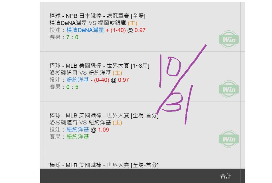Click the 0 : 5 result score
The height and width of the screenshot is (183, 272).
72,87
